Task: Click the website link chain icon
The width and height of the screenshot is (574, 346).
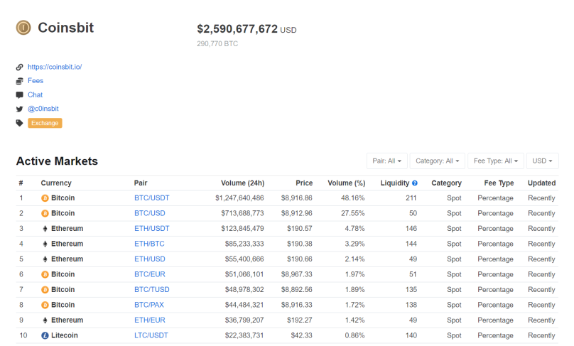Action: 19,67
